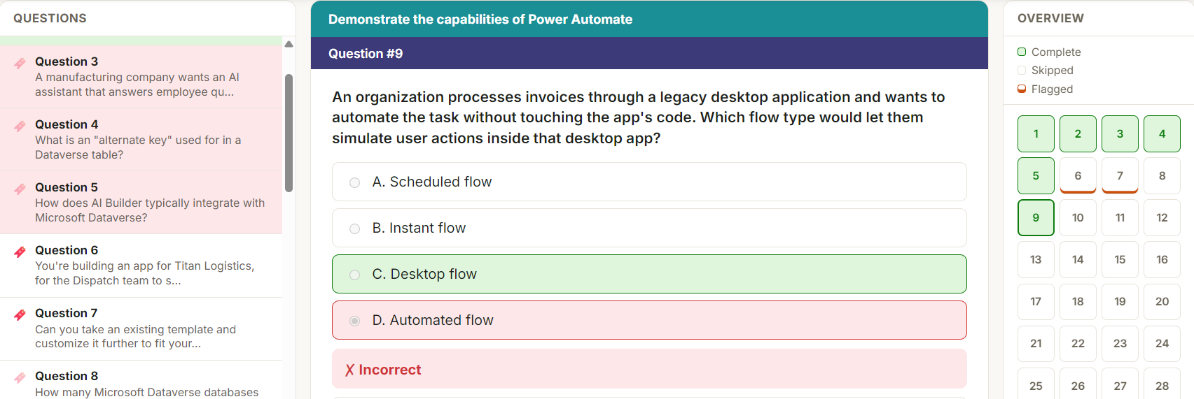
Task: Open Question 4 about alternate key
Action: coord(141,140)
